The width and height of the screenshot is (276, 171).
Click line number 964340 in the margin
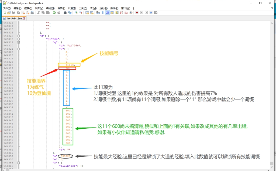pyautogui.click(x=8, y=111)
